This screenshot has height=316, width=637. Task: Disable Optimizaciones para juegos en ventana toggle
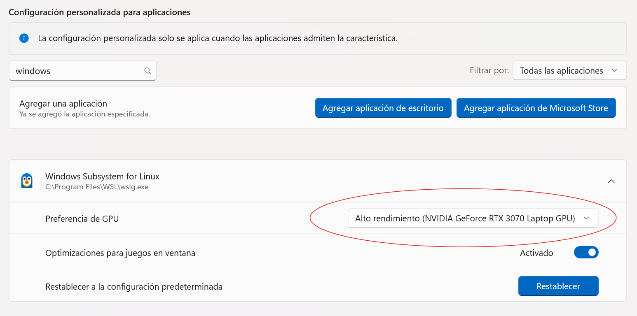point(586,253)
